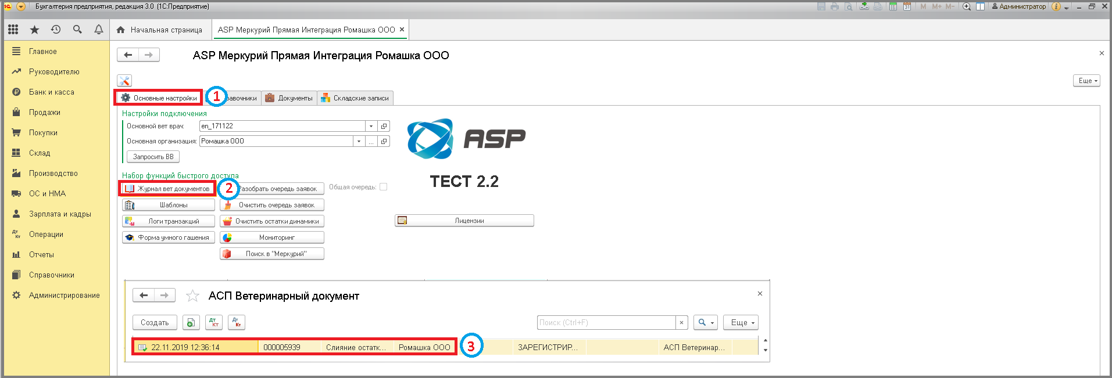Open the Основной вет врач record icon
The width and height of the screenshot is (1112, 378).
384,126
